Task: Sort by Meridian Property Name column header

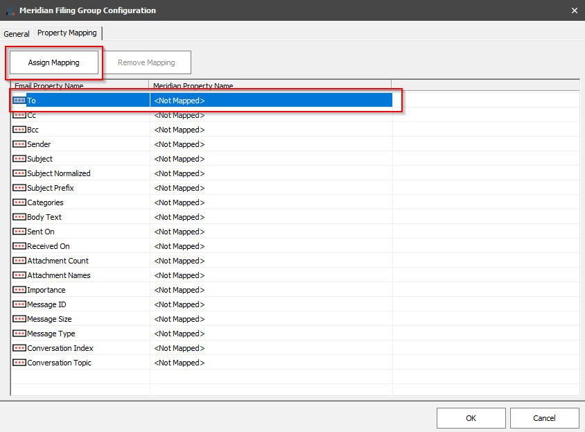Action: [270, 85]
